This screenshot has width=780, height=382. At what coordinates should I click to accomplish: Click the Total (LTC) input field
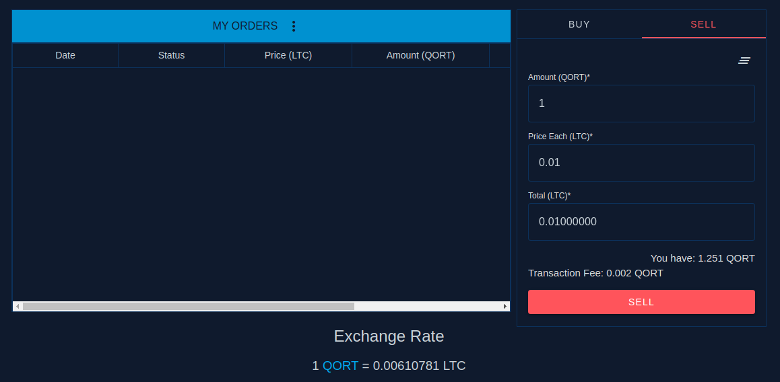click(641, 221)
